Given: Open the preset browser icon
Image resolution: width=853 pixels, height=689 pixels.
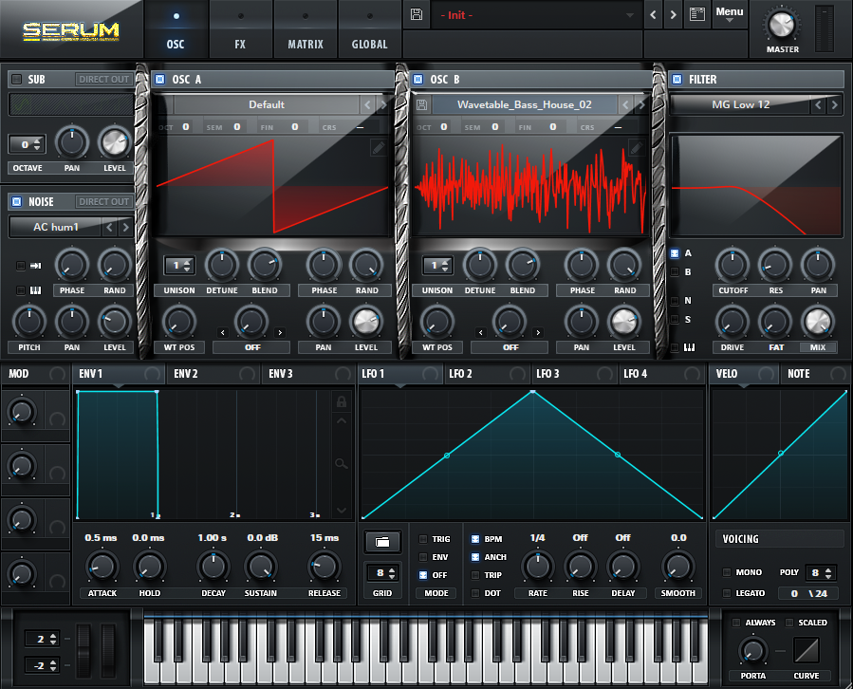Looking at the screenshot, I should (696, 14).
